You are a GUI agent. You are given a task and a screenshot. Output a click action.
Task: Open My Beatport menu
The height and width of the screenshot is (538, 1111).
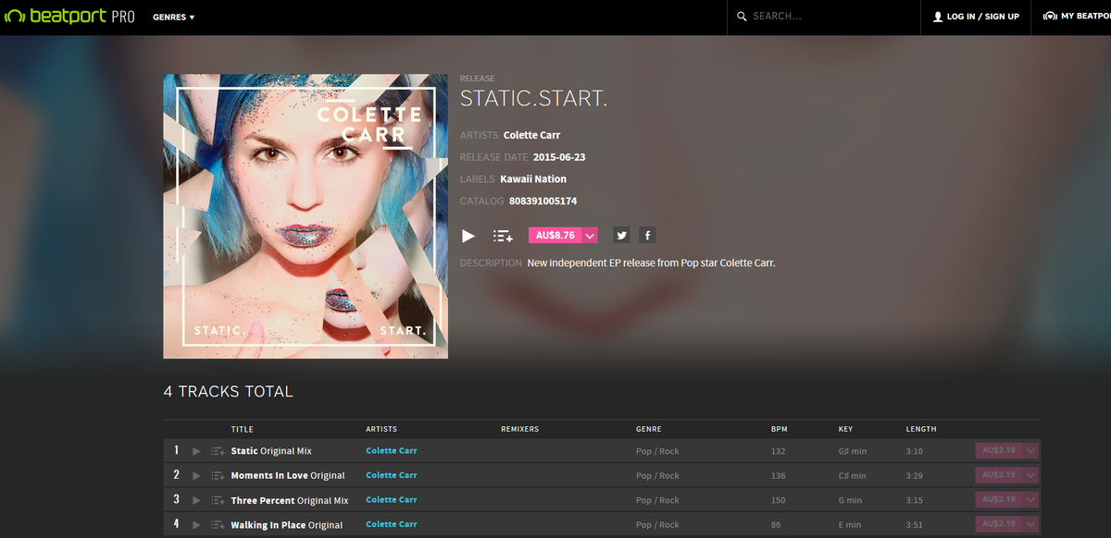pyautogui.click(x=1077, y=17)
